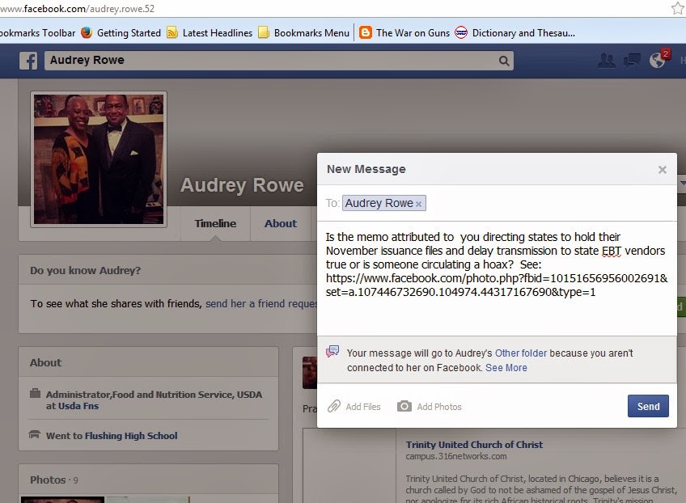Click the Facebook logo icon

pos(28,61)
